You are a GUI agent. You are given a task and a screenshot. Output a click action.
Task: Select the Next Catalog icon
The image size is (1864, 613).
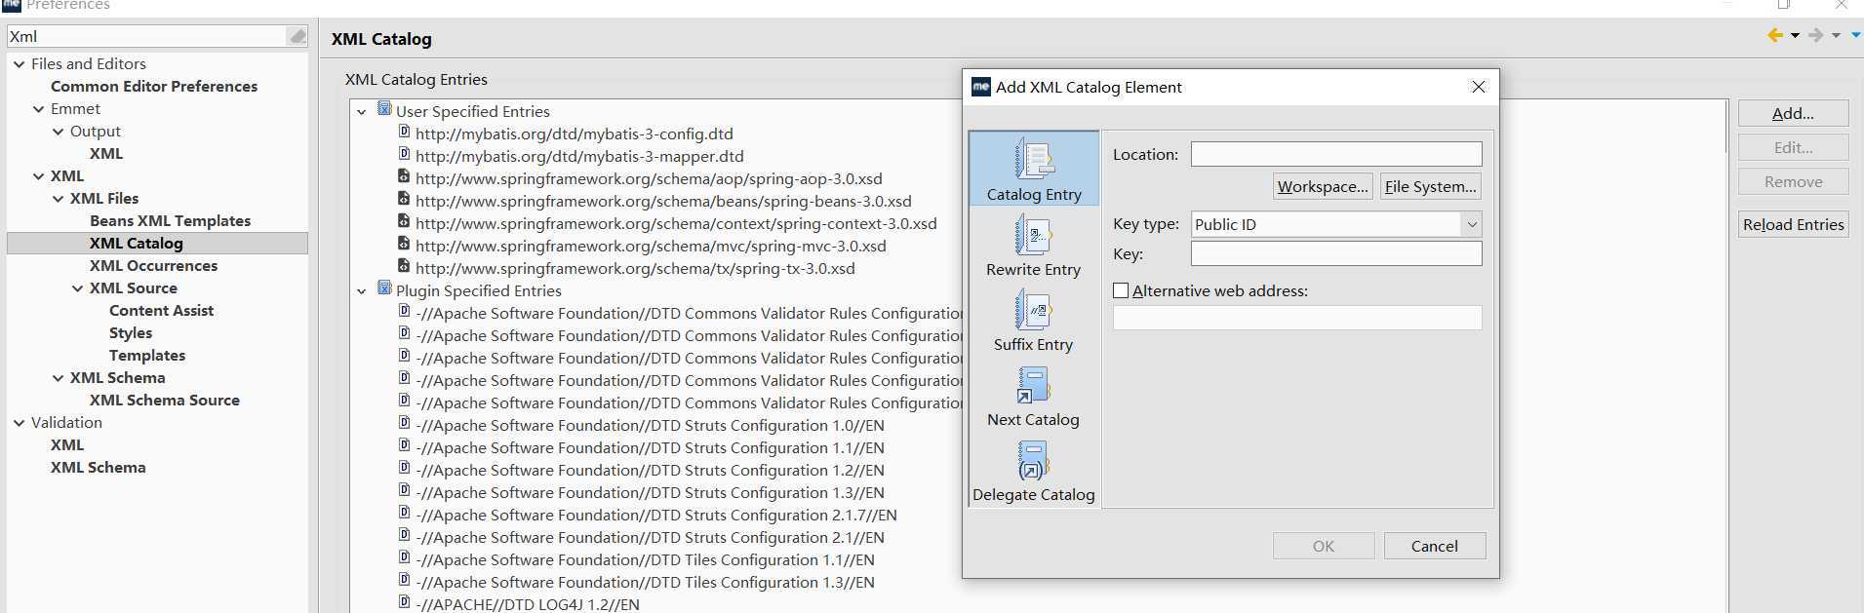[x=1033, y=385]
